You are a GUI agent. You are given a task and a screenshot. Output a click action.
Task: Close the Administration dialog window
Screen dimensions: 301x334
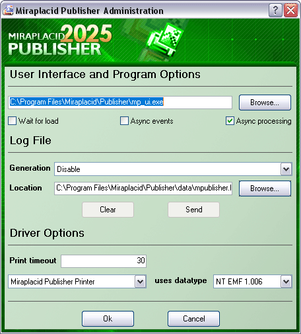pyautogui.click(x=290, y=10)
